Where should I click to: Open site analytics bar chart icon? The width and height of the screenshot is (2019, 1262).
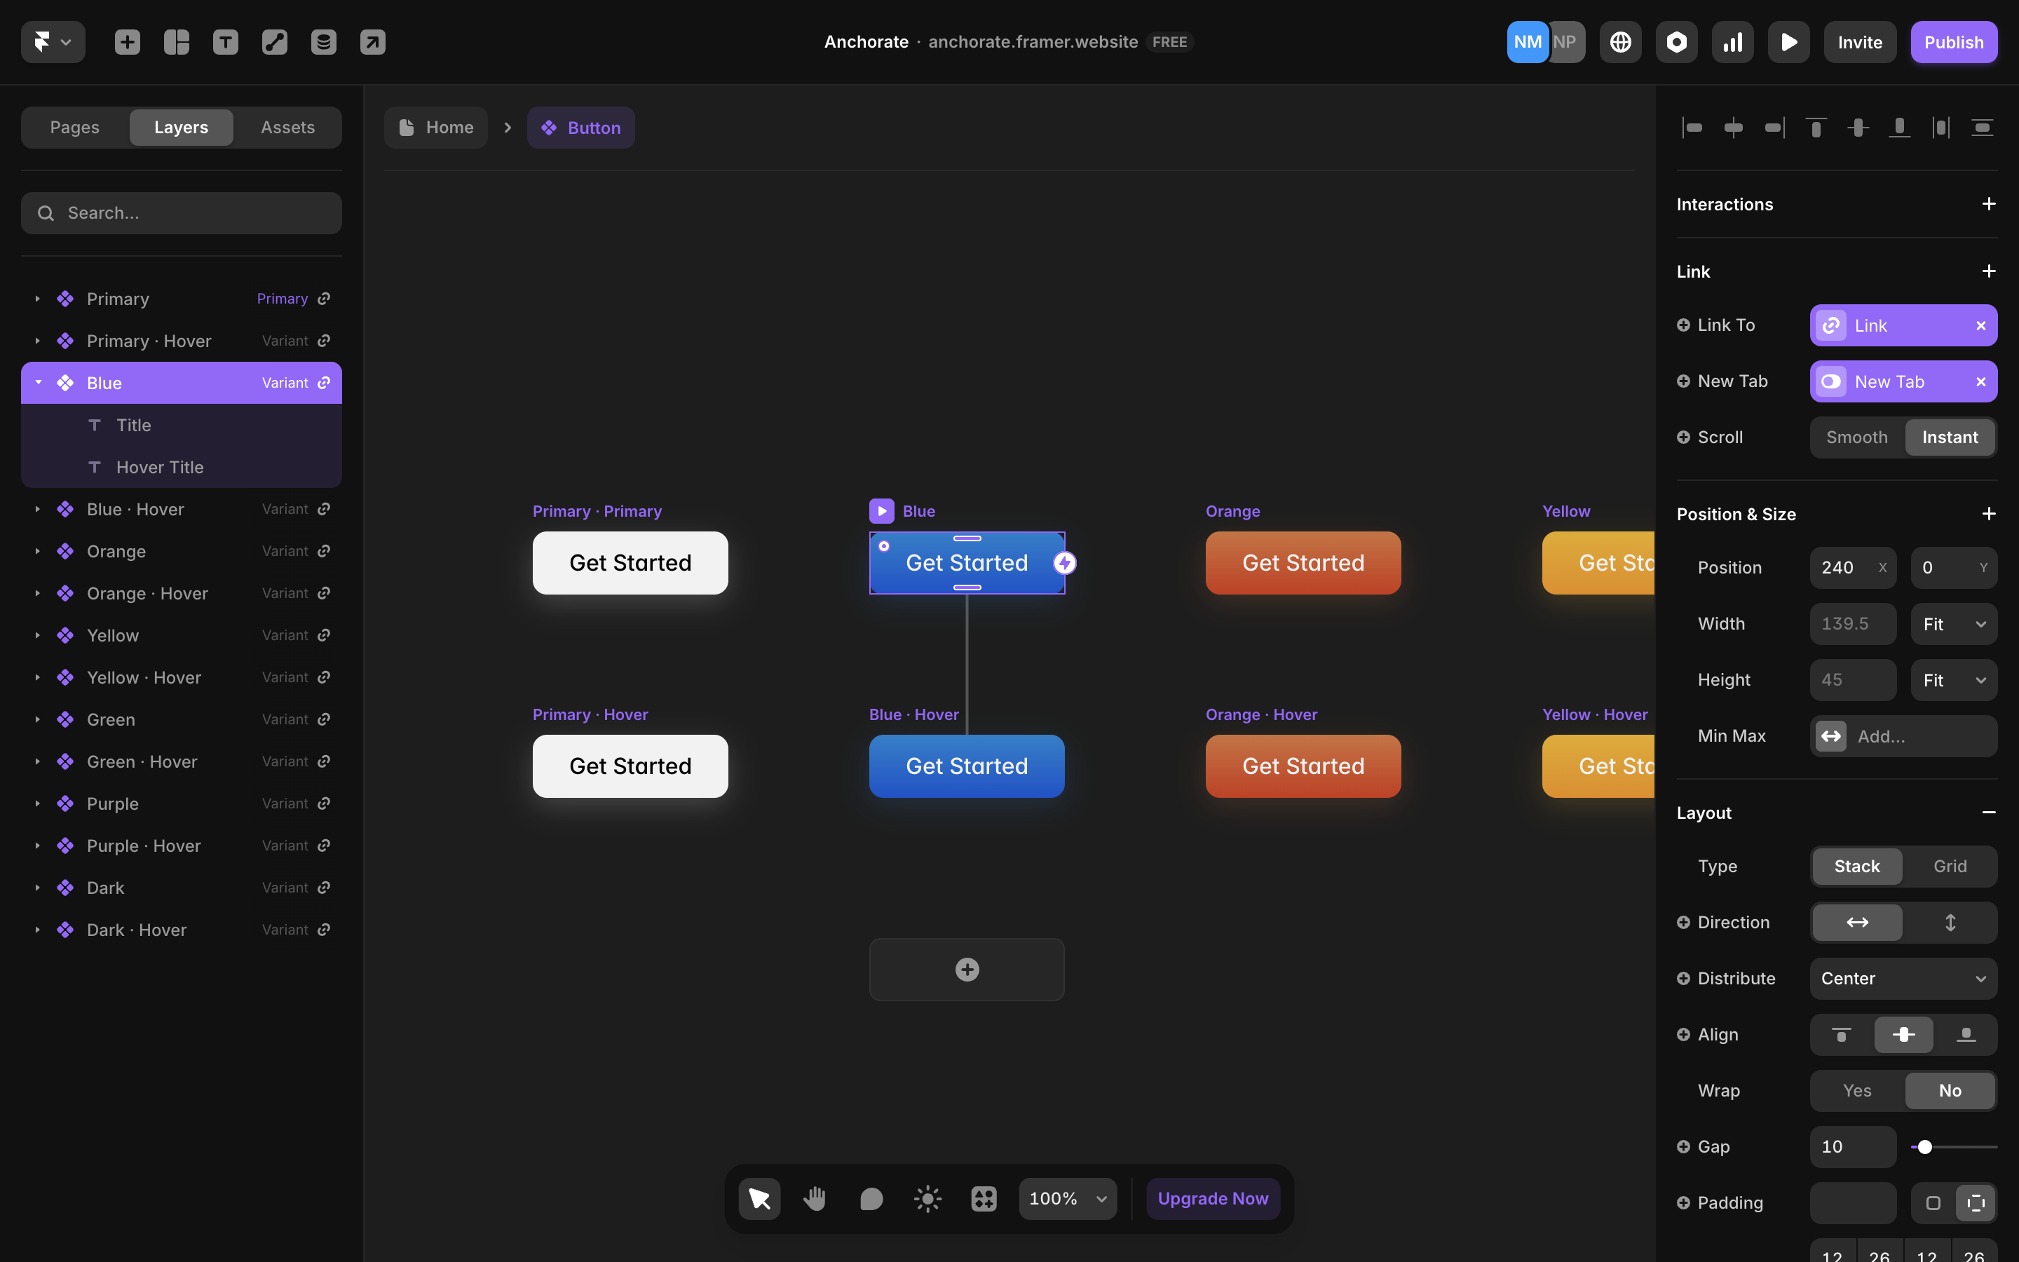click(1733, 42)
